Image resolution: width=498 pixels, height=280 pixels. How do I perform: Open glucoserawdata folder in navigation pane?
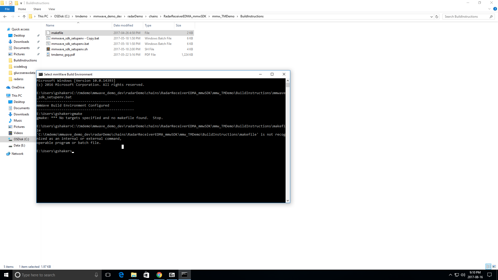24,73
